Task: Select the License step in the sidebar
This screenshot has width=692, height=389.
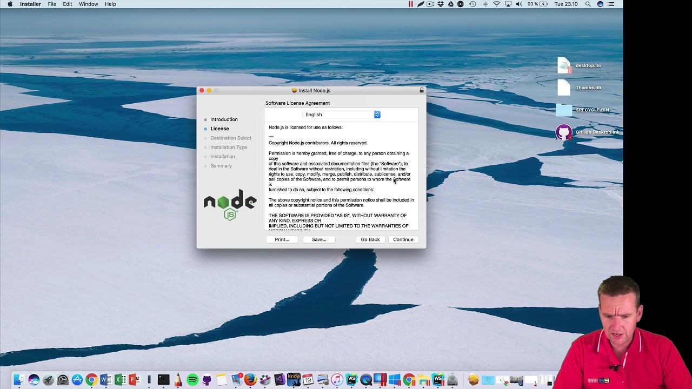Action: click(x=219, y=129)
